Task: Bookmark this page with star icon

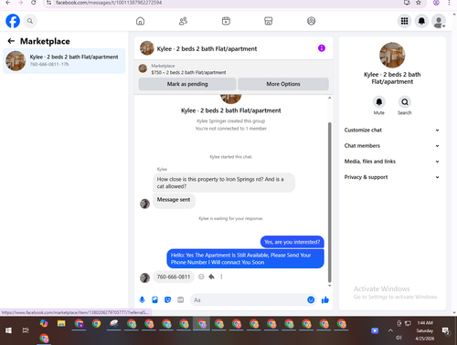Action: pos(419,3)
